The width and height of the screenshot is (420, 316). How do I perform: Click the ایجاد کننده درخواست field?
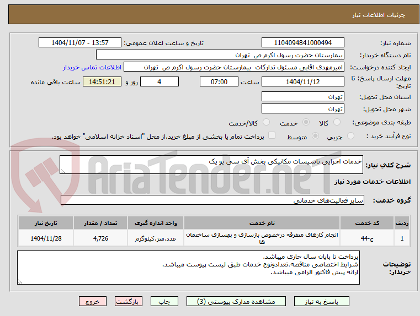(x=234, y=67)
